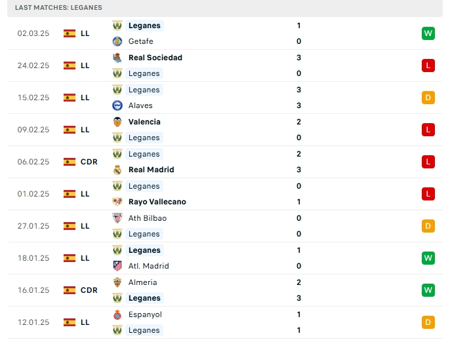The image size is (450, 340).
Task: Click the Valencia bat crest icon
Action: point(117,122)
